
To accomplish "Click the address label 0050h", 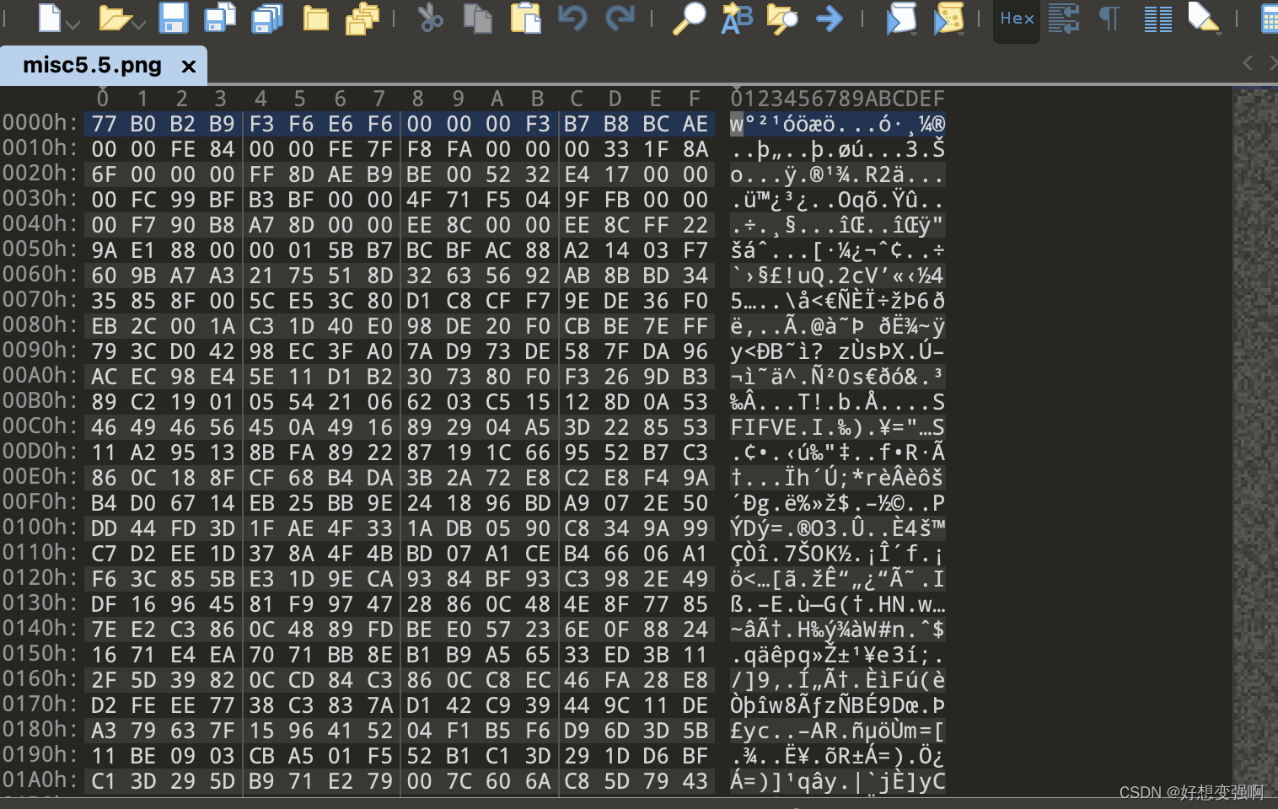I will [x=40, y=249].
